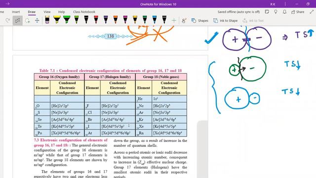This screenshot has height=178, width=316.
Task: Select the bright green highlighter
Action: point(67,20)
